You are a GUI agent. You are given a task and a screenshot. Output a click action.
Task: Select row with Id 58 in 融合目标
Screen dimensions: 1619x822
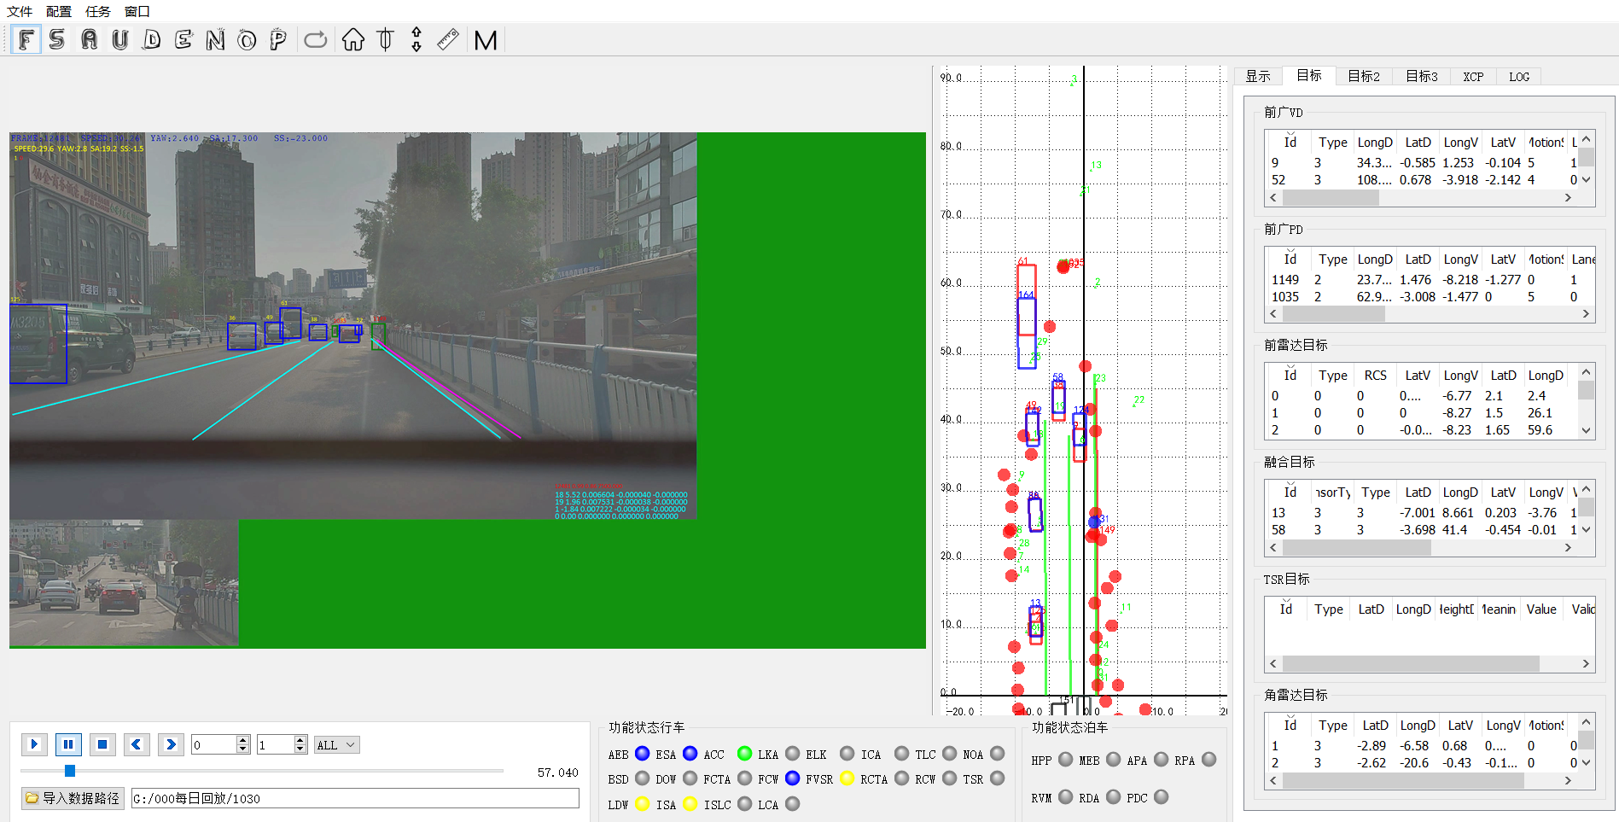[1422, 530]
